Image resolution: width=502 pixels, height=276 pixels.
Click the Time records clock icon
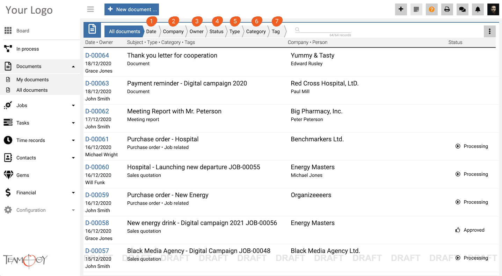pyautogui.click(x=8, y=140)
